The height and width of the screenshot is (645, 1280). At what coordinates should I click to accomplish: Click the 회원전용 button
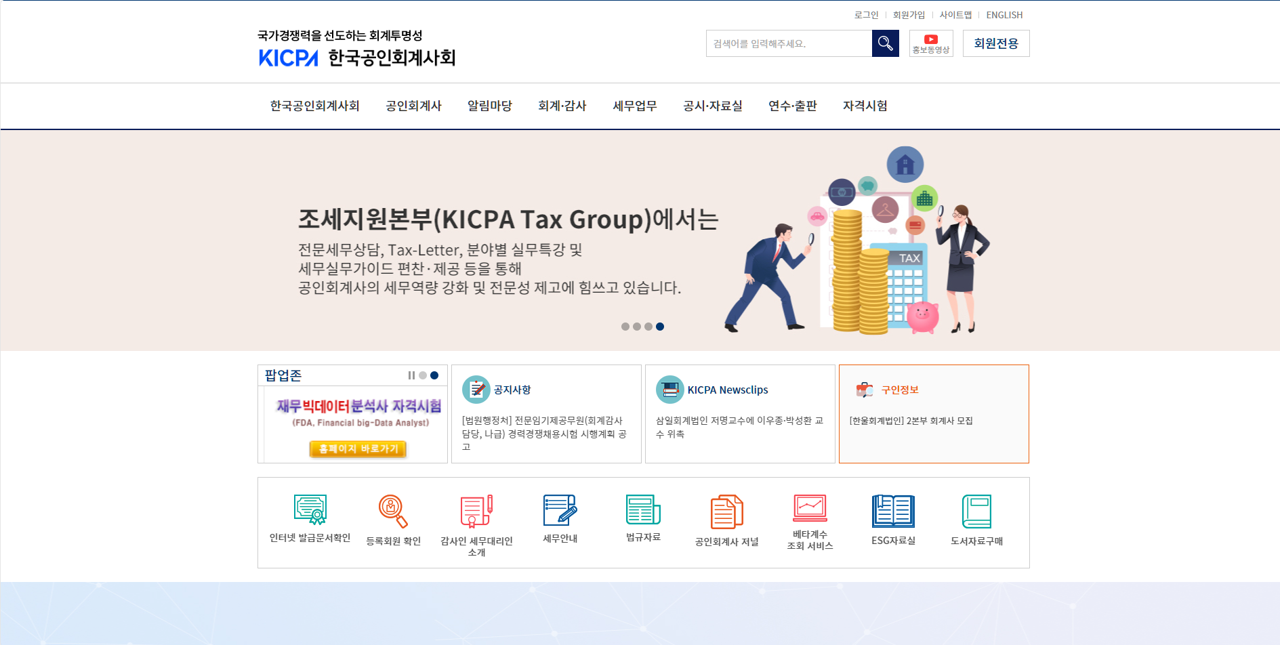pos(996,43)
